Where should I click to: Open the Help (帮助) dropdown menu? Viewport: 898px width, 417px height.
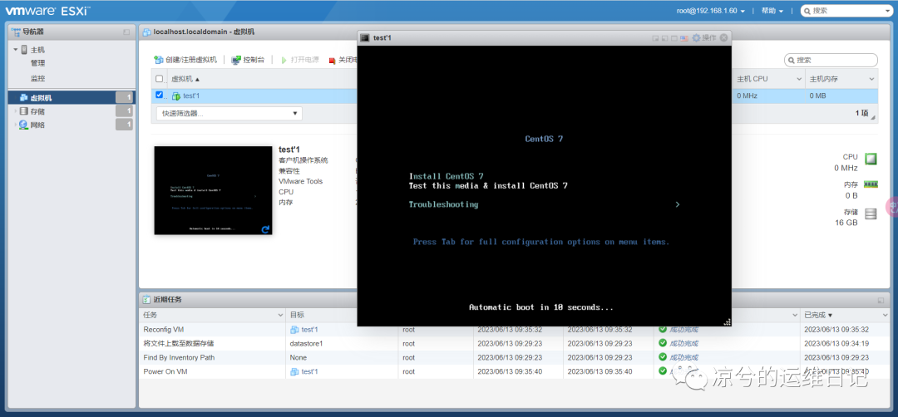772,11
